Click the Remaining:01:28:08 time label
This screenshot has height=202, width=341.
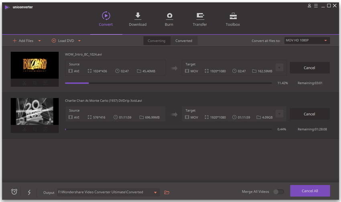pyautogui.click(x=312, y=129)
